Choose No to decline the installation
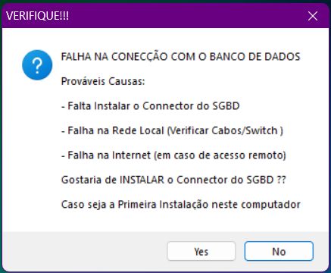The image size is (331, 273). 279,251
